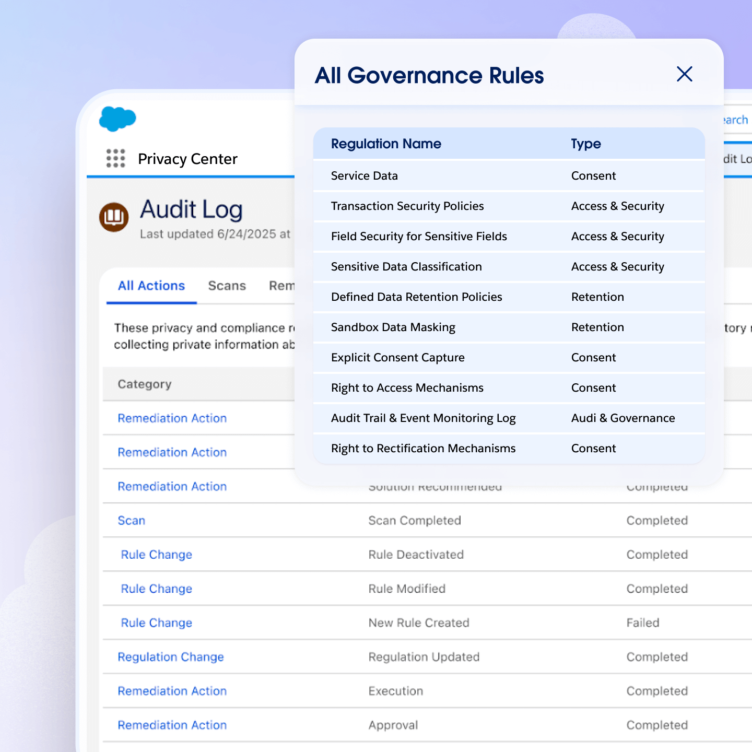Screen dimensions: 752x752
Task: Open the Scan category link
Action: (x=132, y=521)
